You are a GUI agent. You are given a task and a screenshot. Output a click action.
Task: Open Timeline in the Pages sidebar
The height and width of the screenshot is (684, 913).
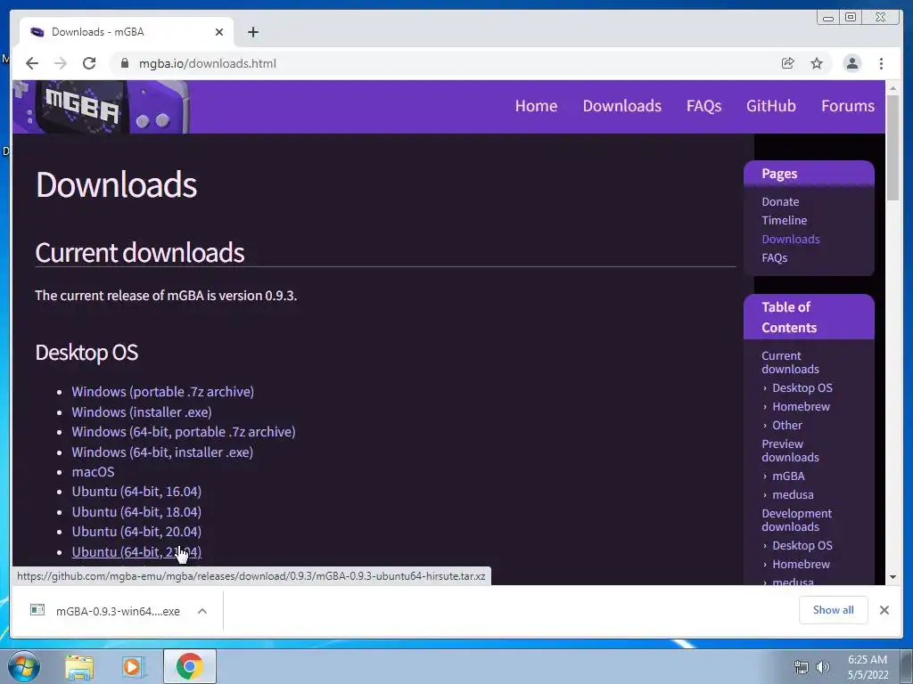tap(785, 221)
